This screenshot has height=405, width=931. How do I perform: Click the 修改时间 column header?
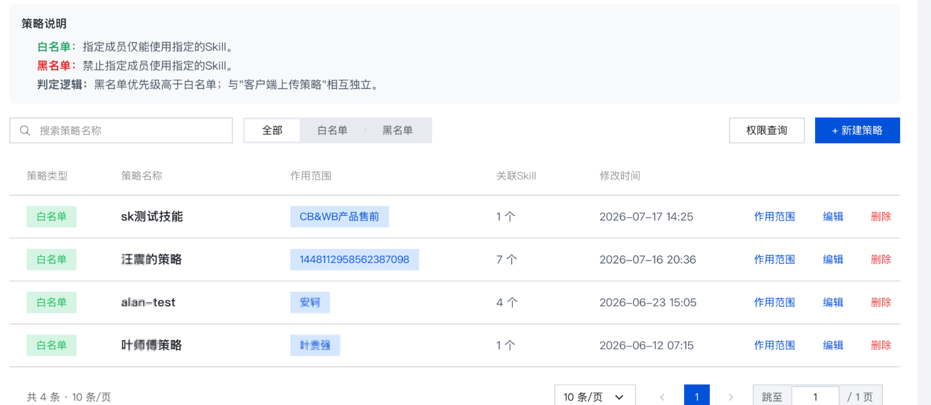pos(620,176)
